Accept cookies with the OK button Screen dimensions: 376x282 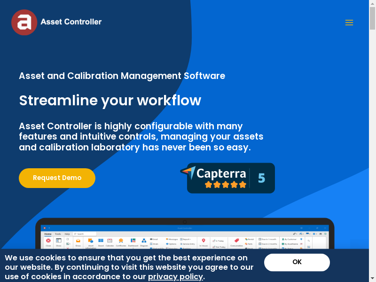297,262
